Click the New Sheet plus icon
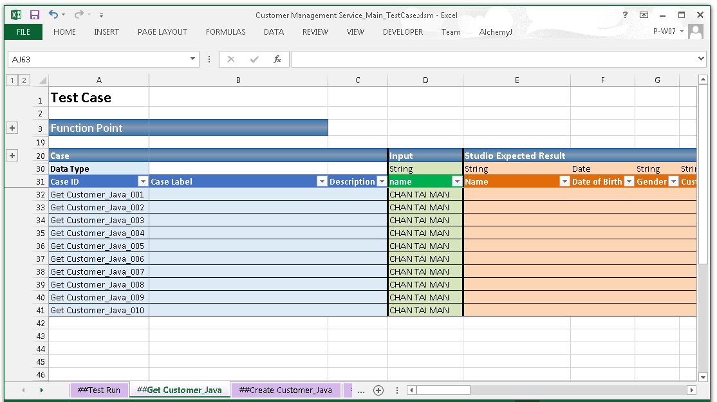 pos(378,390)
